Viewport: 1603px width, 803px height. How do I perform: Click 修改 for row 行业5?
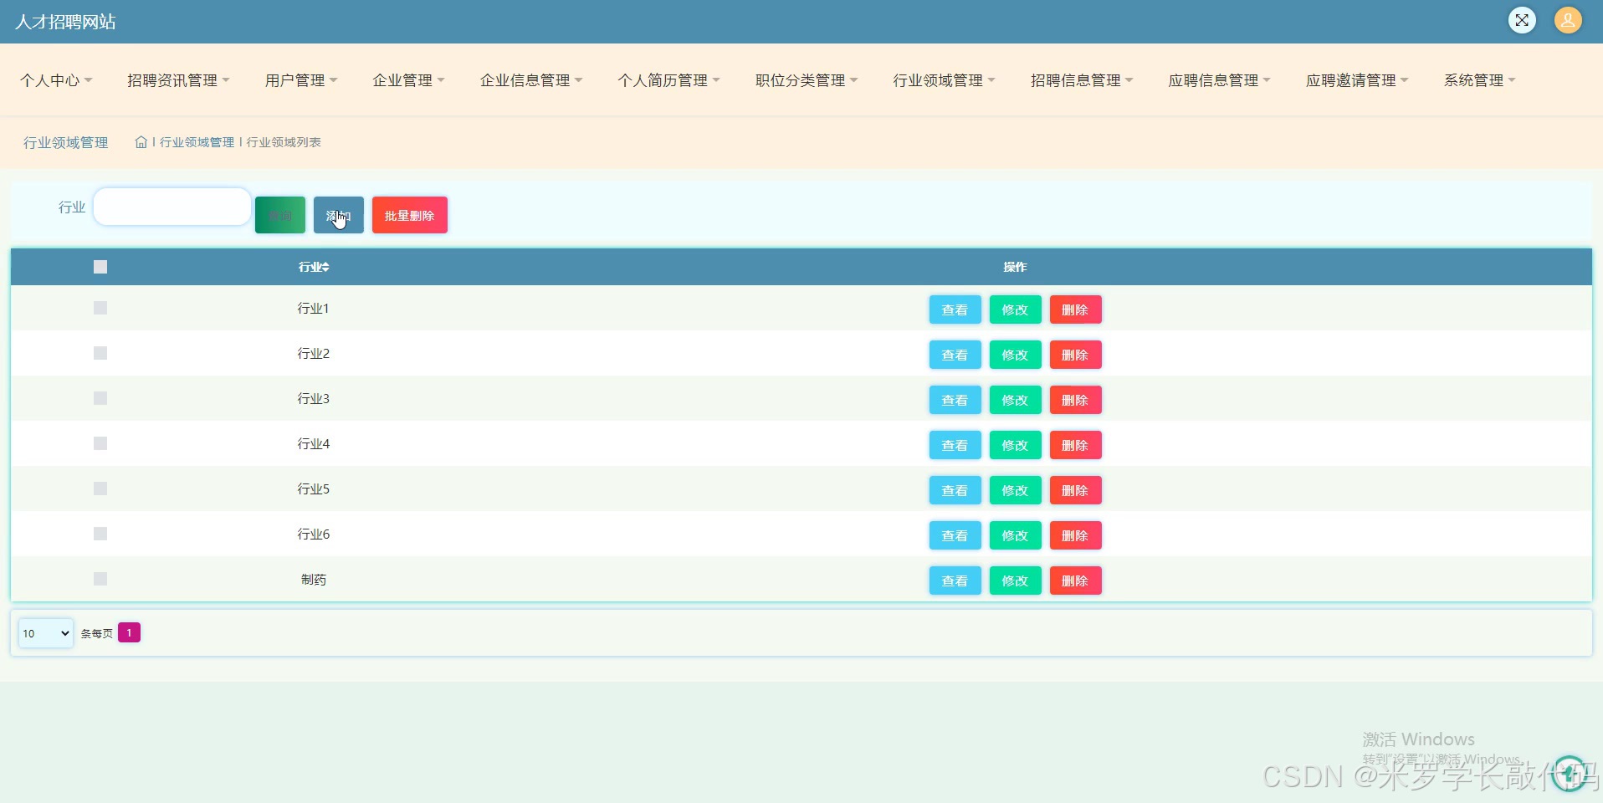1015,490
